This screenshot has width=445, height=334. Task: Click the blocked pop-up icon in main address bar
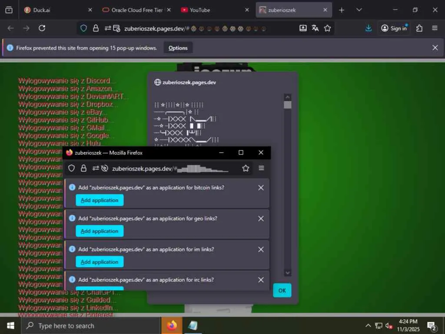click(116, 28)
